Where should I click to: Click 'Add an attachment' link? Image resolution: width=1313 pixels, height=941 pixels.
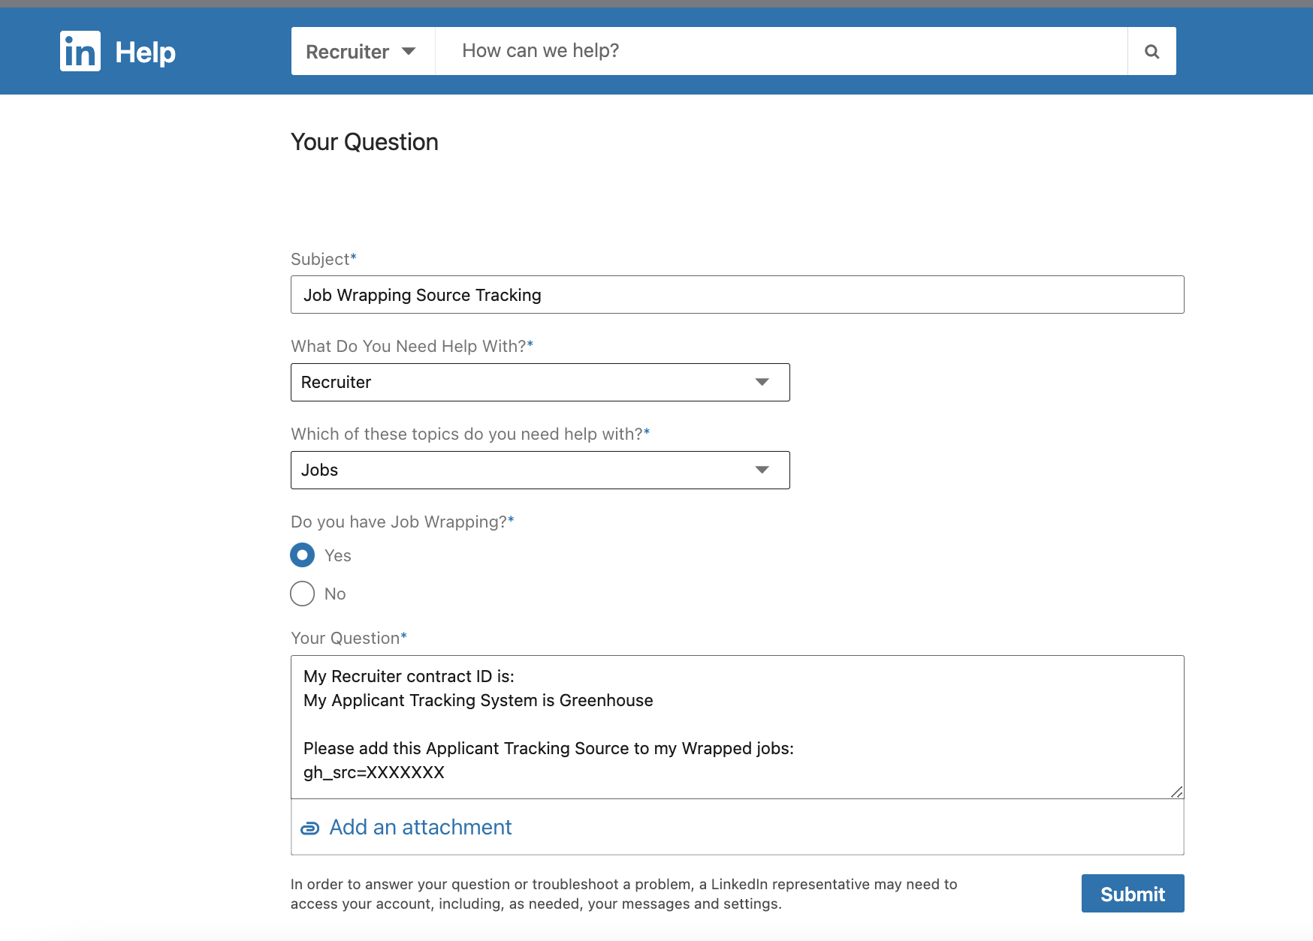pyautogui.click(x=421, y=827)
